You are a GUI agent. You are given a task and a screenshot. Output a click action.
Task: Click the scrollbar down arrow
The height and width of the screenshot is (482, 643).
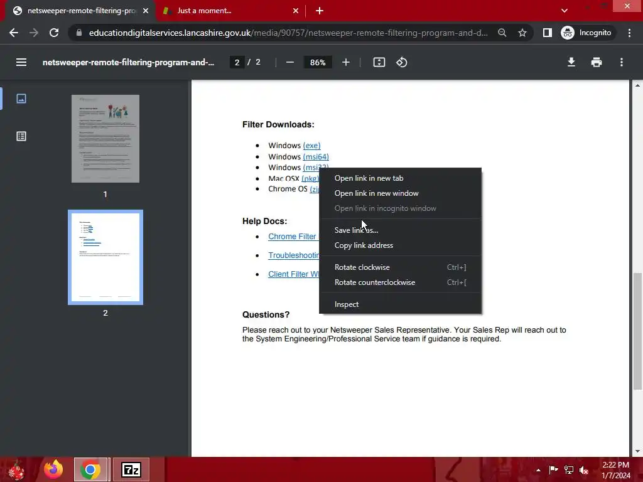(637, 452)
